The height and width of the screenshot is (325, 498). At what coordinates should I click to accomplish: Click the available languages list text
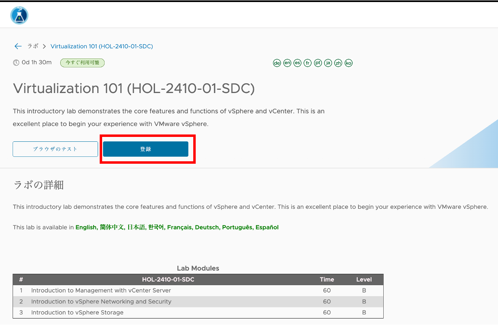177,227
